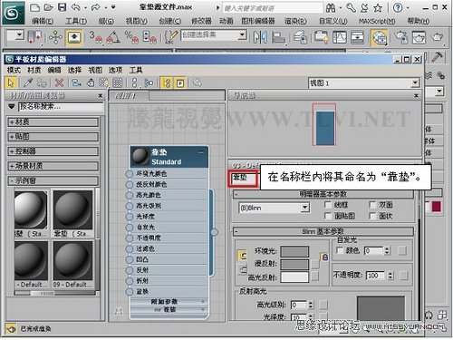Toggle 3D snaps in the main toolbar

tap(95, 37)
